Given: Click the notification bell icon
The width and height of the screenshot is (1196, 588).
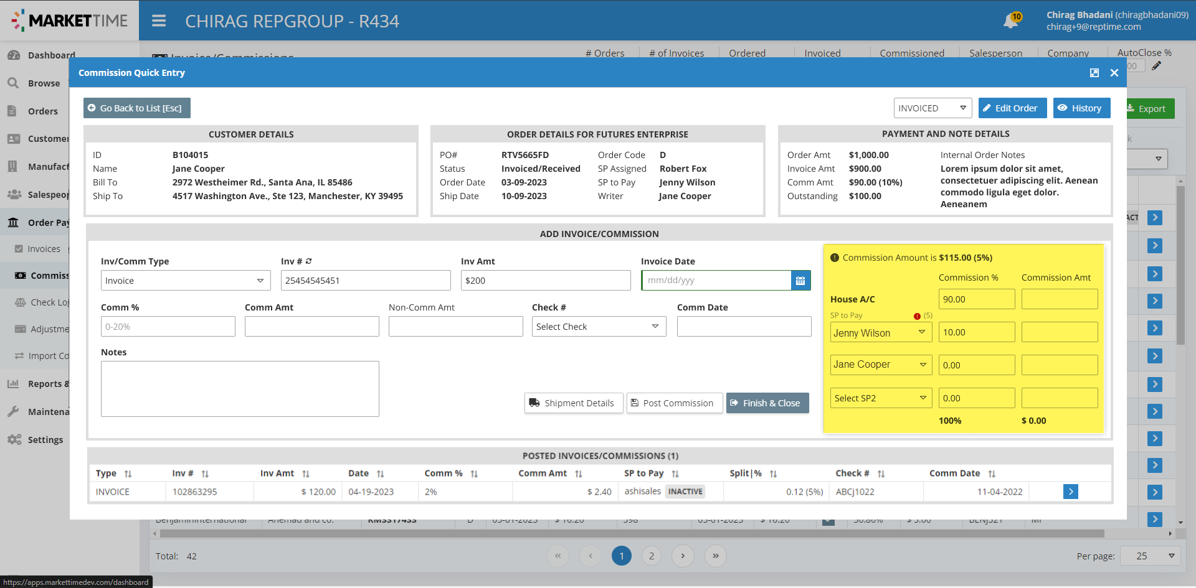Looking at the screenshot, I should 1010,22.
